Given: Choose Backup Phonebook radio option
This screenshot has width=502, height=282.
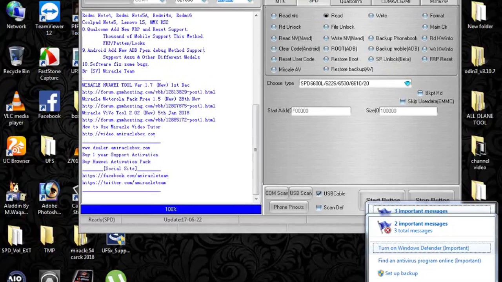Looking at the screenshot, I should point(371,38).
